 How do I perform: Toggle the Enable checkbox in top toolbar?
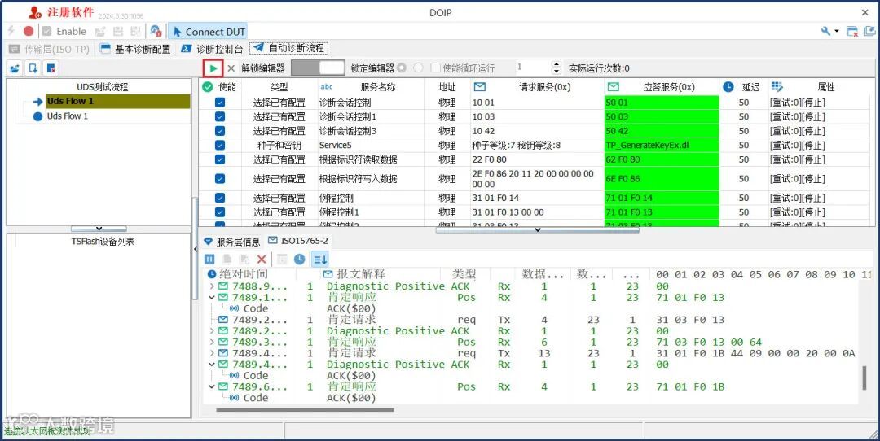tap(46, 32)
